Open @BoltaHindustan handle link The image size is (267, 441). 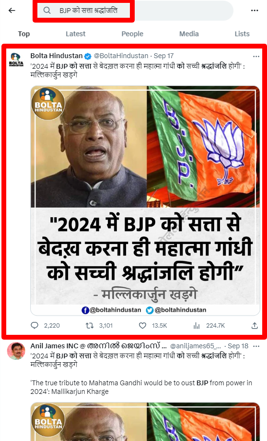tap(121, 56)
